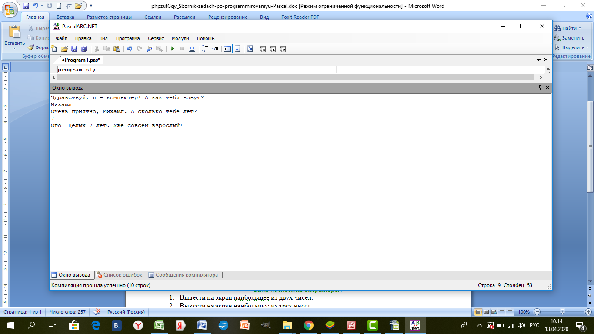The image size is (594, 334).
Task: Open the Windows notification center icon
Action: pyautogui.click(x=580, y=325)
